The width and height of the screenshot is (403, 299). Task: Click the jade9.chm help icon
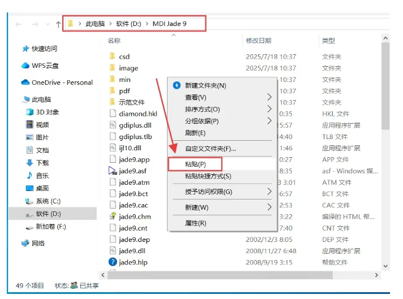pos(113,216)
